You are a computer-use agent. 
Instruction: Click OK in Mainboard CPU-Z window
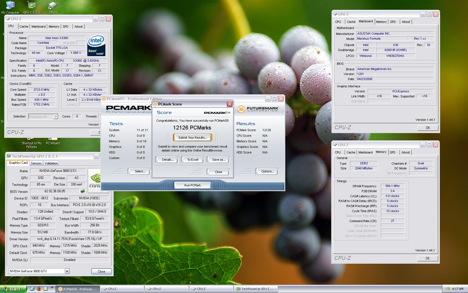pos(428,128)
